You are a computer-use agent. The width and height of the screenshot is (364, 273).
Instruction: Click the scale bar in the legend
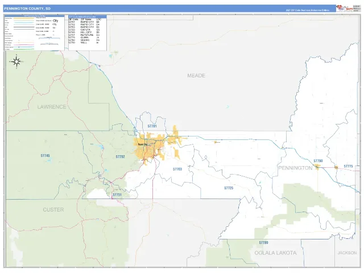[x=49, y=38]
